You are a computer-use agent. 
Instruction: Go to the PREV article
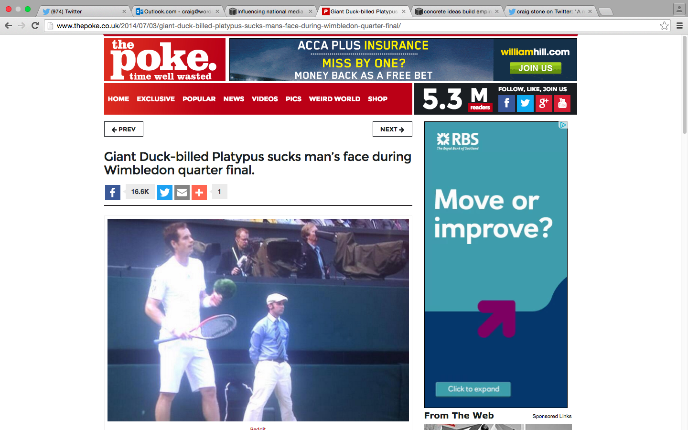124,129
